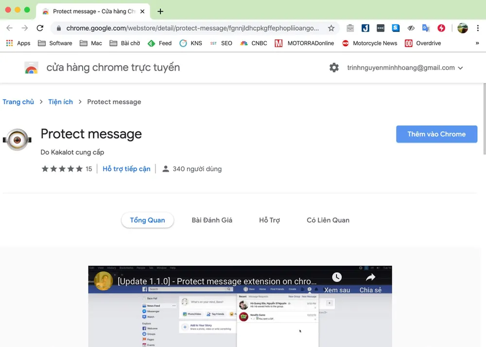Expand the trinhnguyenminhhoang@gmail.com account chevron
This screenshot has height=347, width=486.
pyautogui.click(x=460, y=68)
